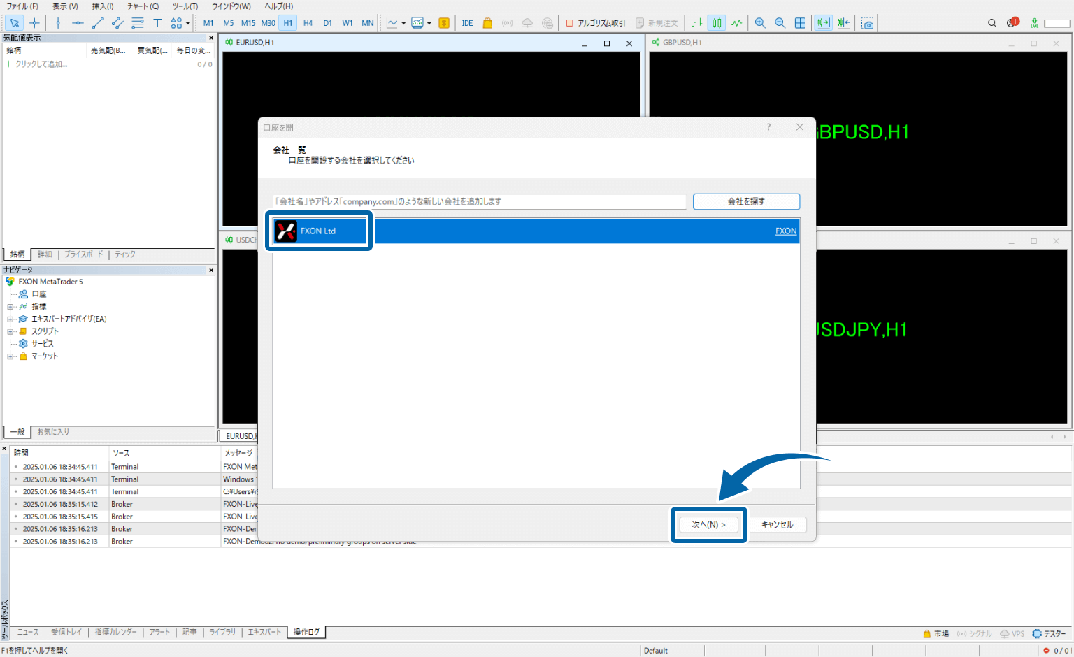This screenshot has height=657, width=1074.
Task: Activate the crosshair tool
Action: [x=34, y=23]
